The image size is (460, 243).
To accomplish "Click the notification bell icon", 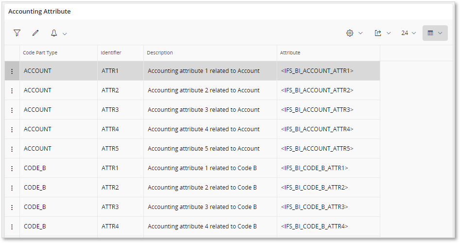I will (54, 33).
